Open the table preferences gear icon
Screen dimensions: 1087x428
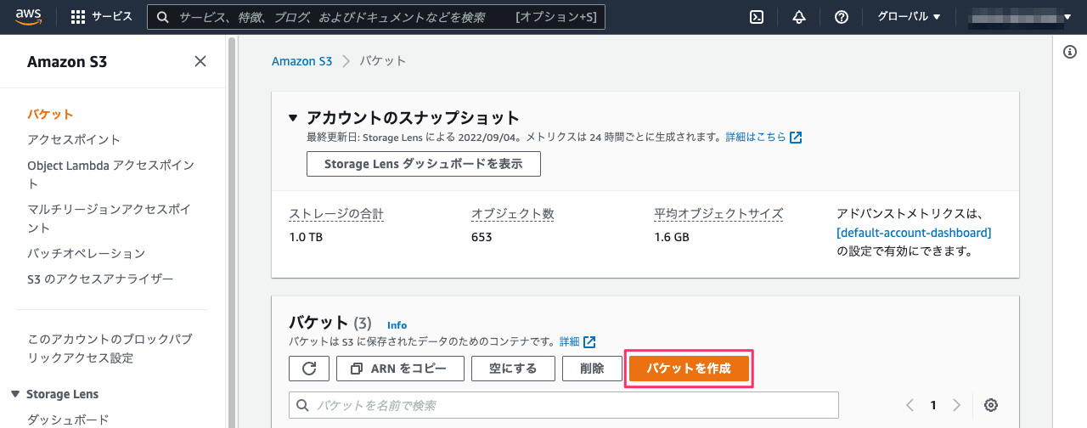pyautogui.click(x=990, y=405)
